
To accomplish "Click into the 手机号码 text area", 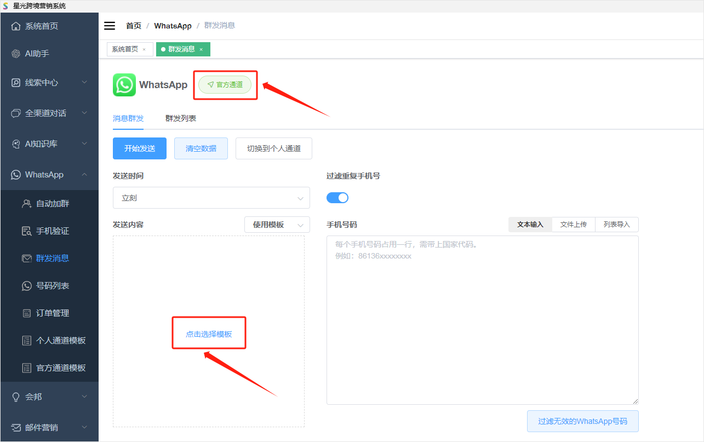I will point(483,320).
